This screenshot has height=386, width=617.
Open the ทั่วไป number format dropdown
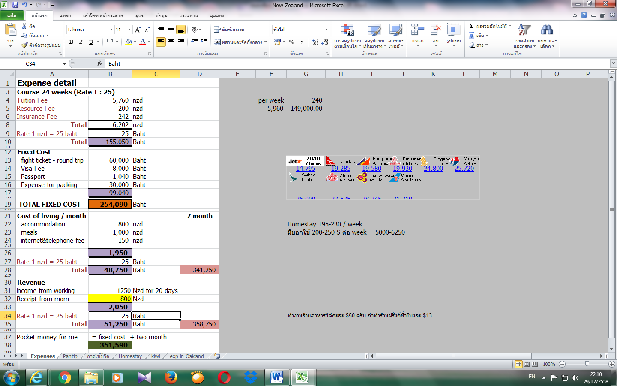pyautogui.click(x=326, y=30)
